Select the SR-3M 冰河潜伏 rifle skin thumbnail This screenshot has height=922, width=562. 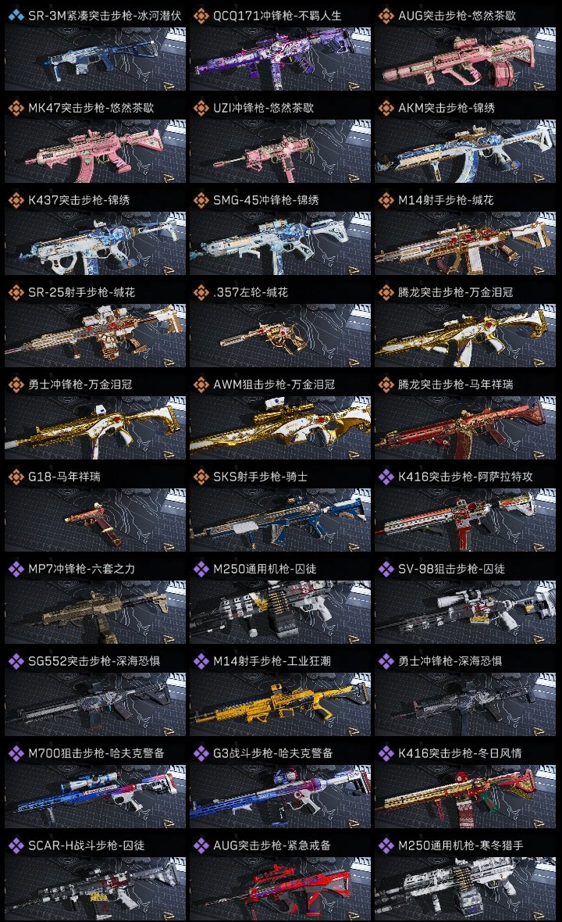point(95,59)
